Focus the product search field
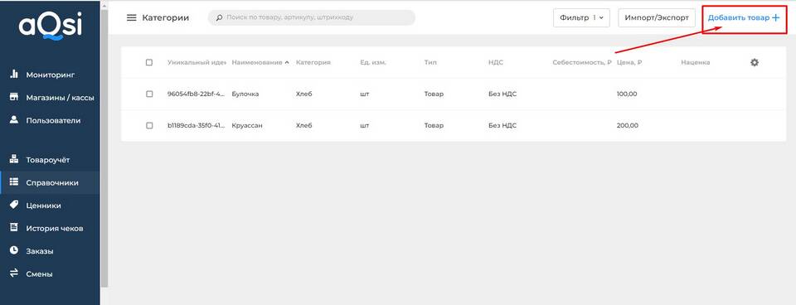The image size is (796, 305). [x=311, y=17]
